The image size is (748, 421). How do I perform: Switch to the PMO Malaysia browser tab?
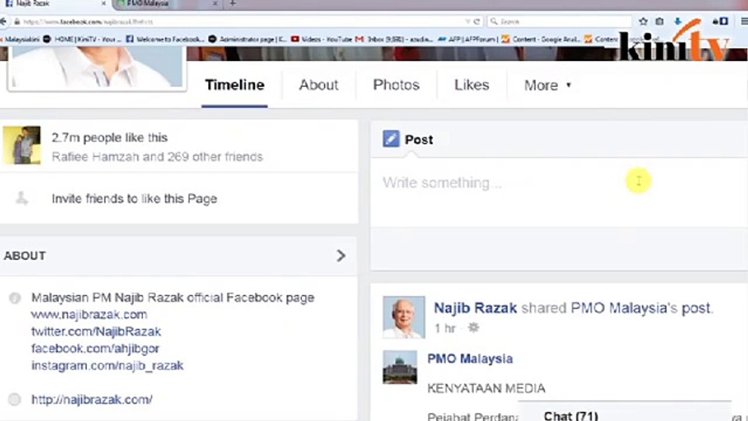click(167, 4)
